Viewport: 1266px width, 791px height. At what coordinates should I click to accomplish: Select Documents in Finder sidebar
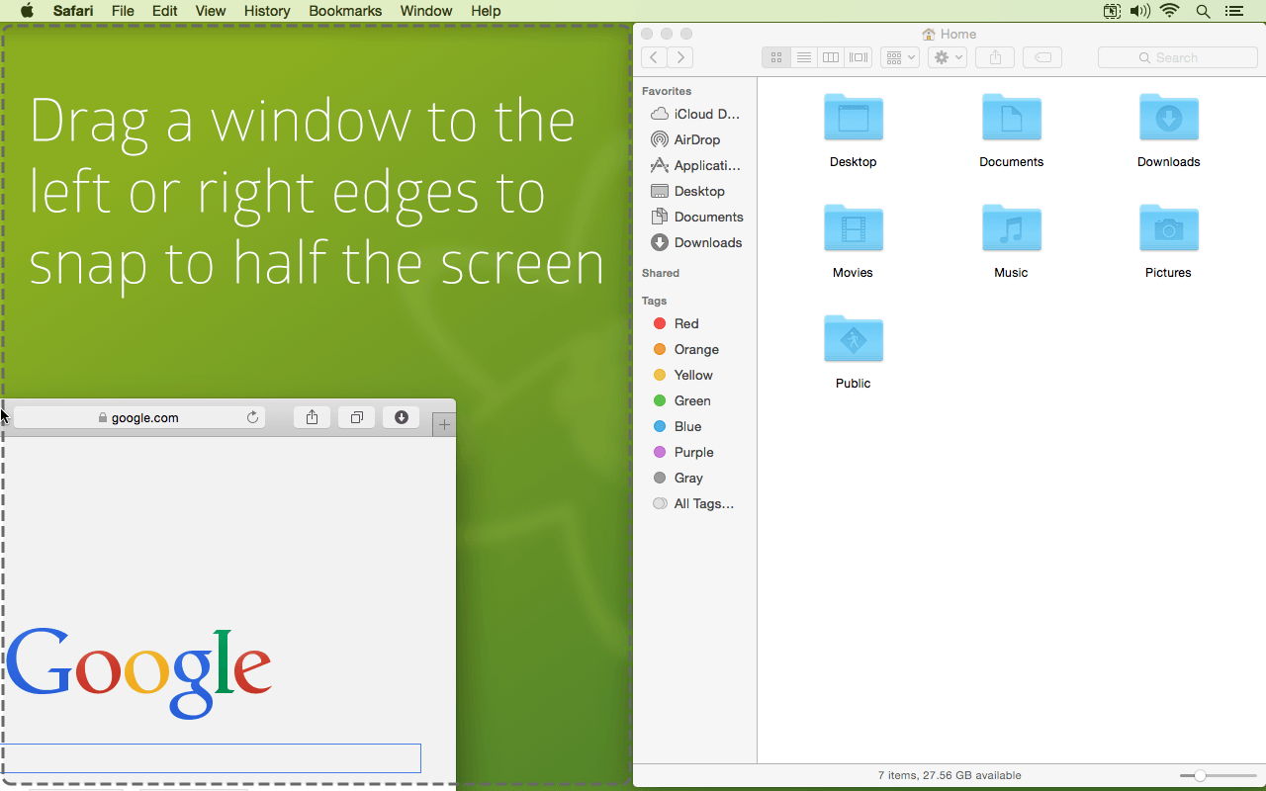click(x=695, y=217)
